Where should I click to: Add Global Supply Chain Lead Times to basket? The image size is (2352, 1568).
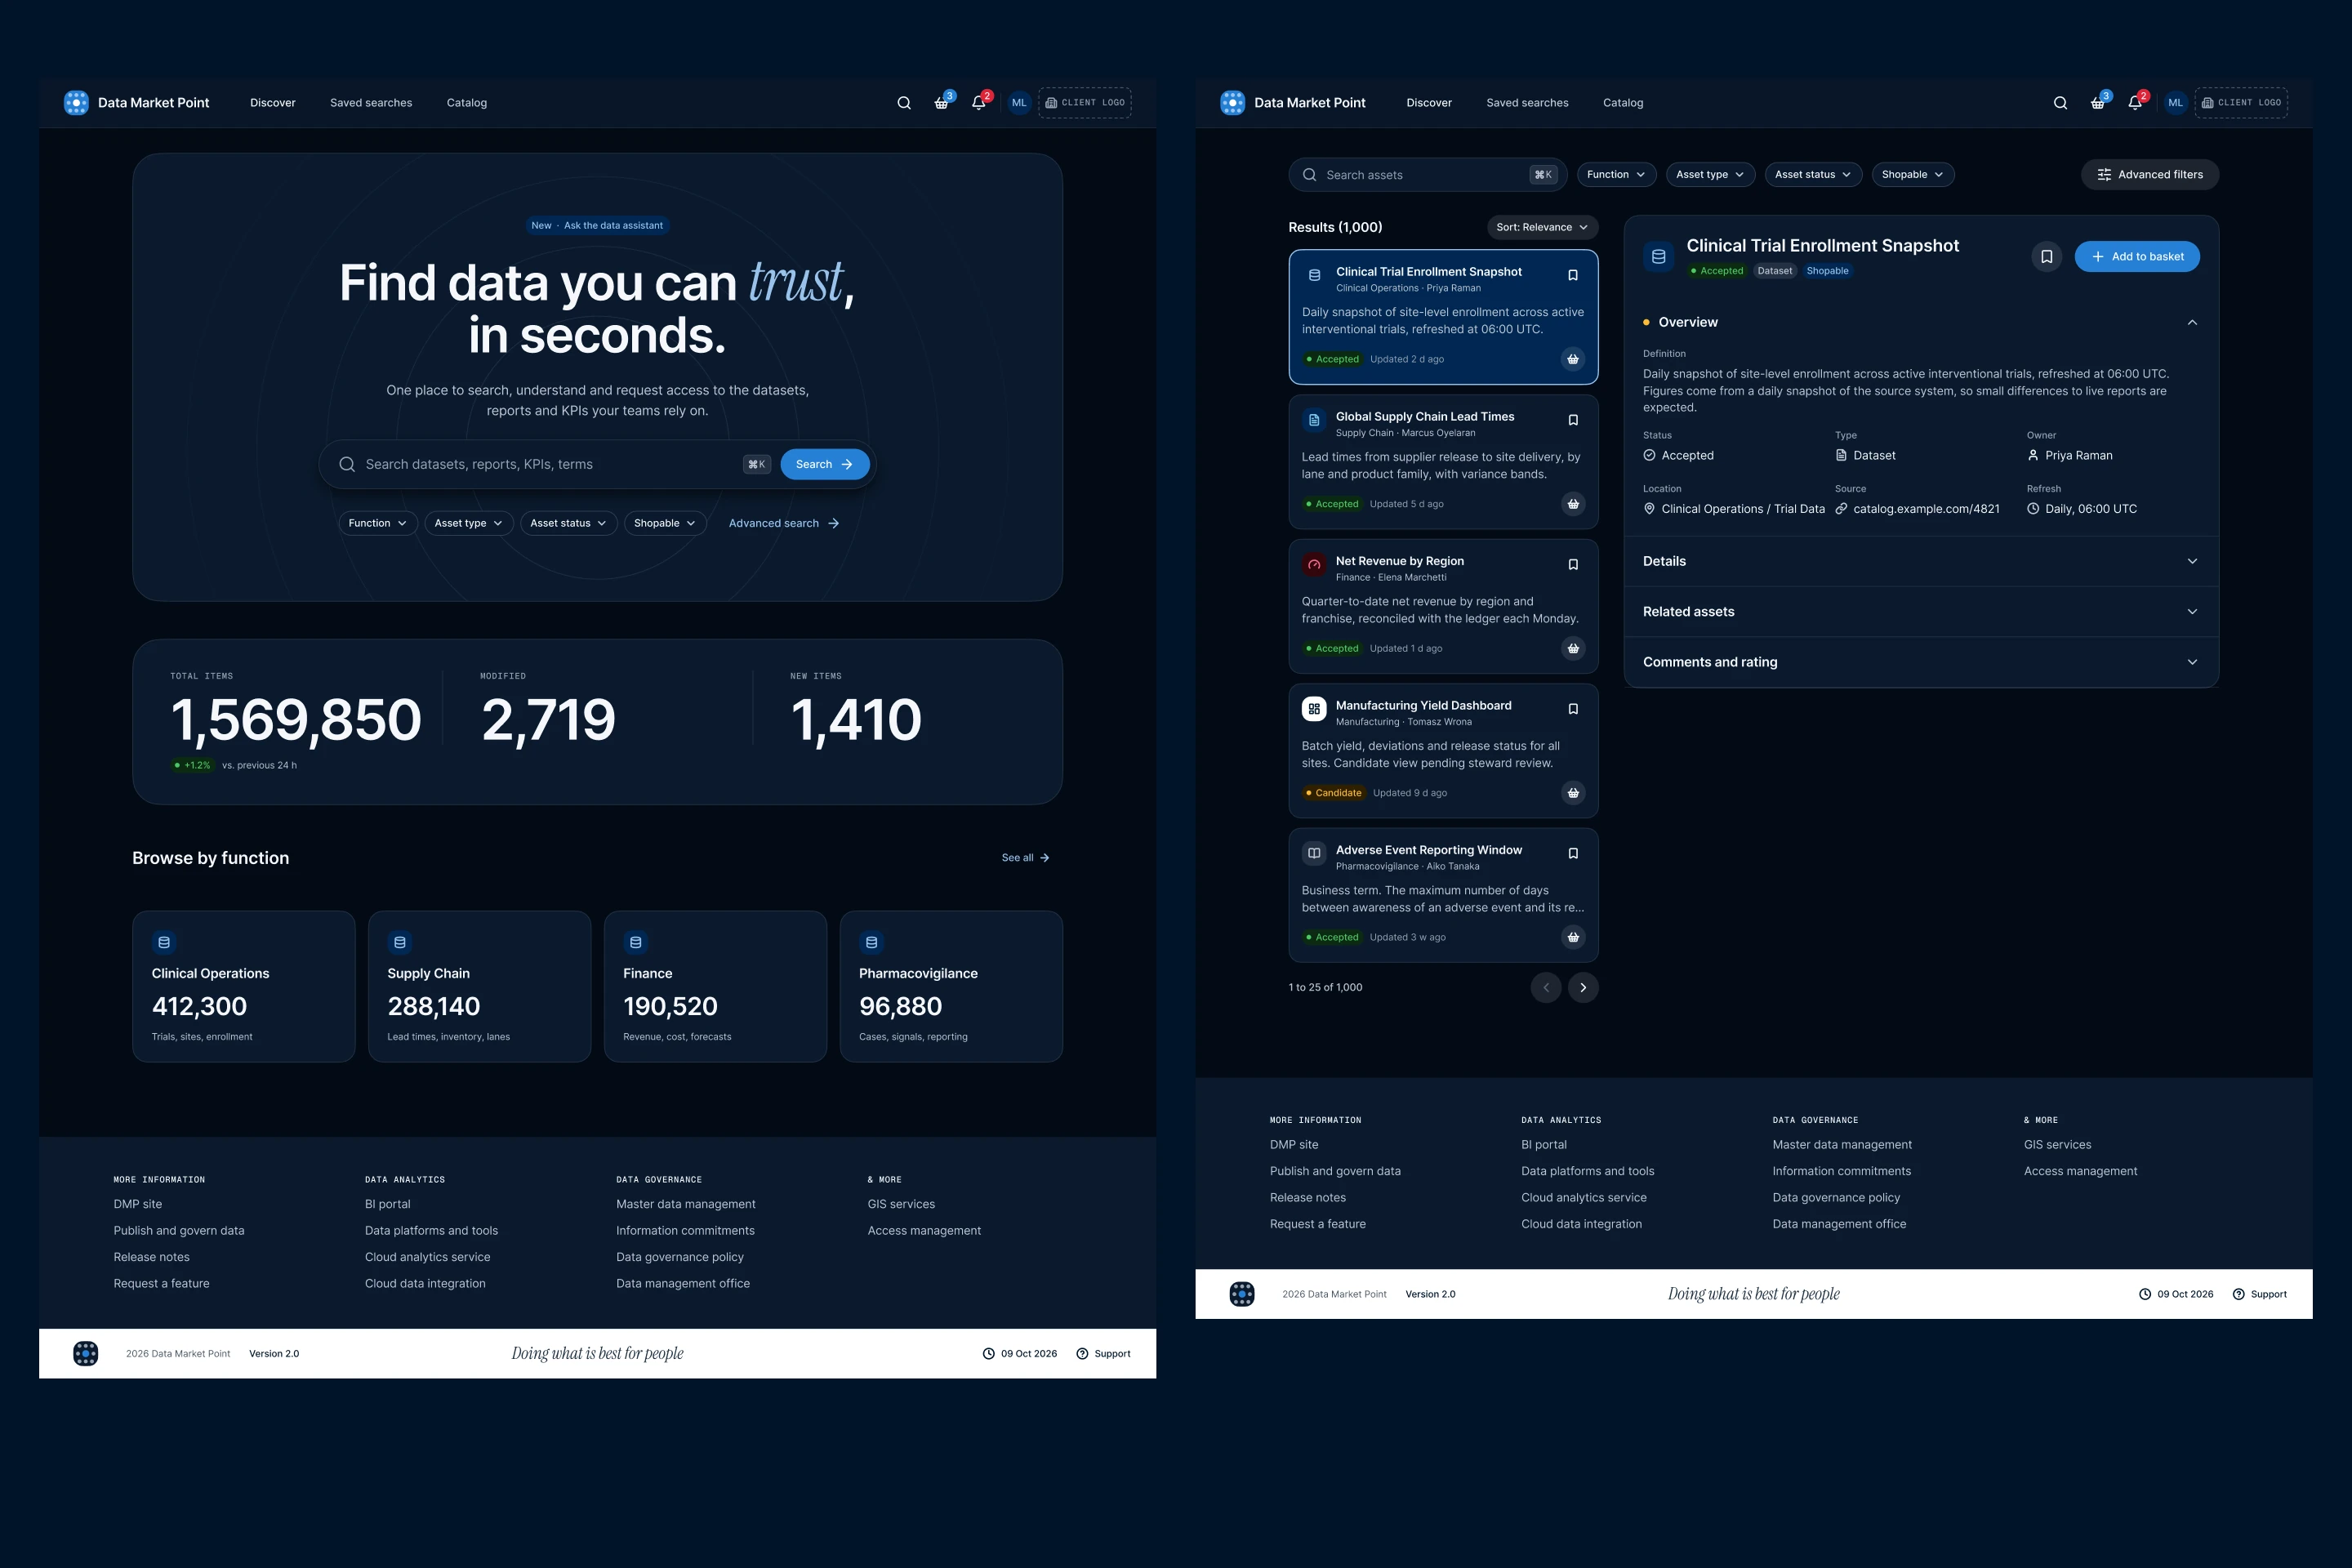click(1573, 504)
